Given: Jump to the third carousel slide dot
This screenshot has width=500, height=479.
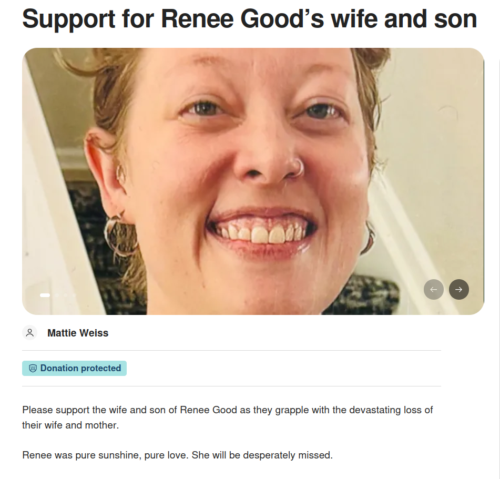Looking at the screenshot, I should tap(65, 295).
